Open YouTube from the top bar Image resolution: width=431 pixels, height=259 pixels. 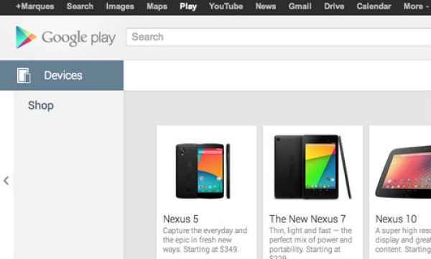(226, 6)
